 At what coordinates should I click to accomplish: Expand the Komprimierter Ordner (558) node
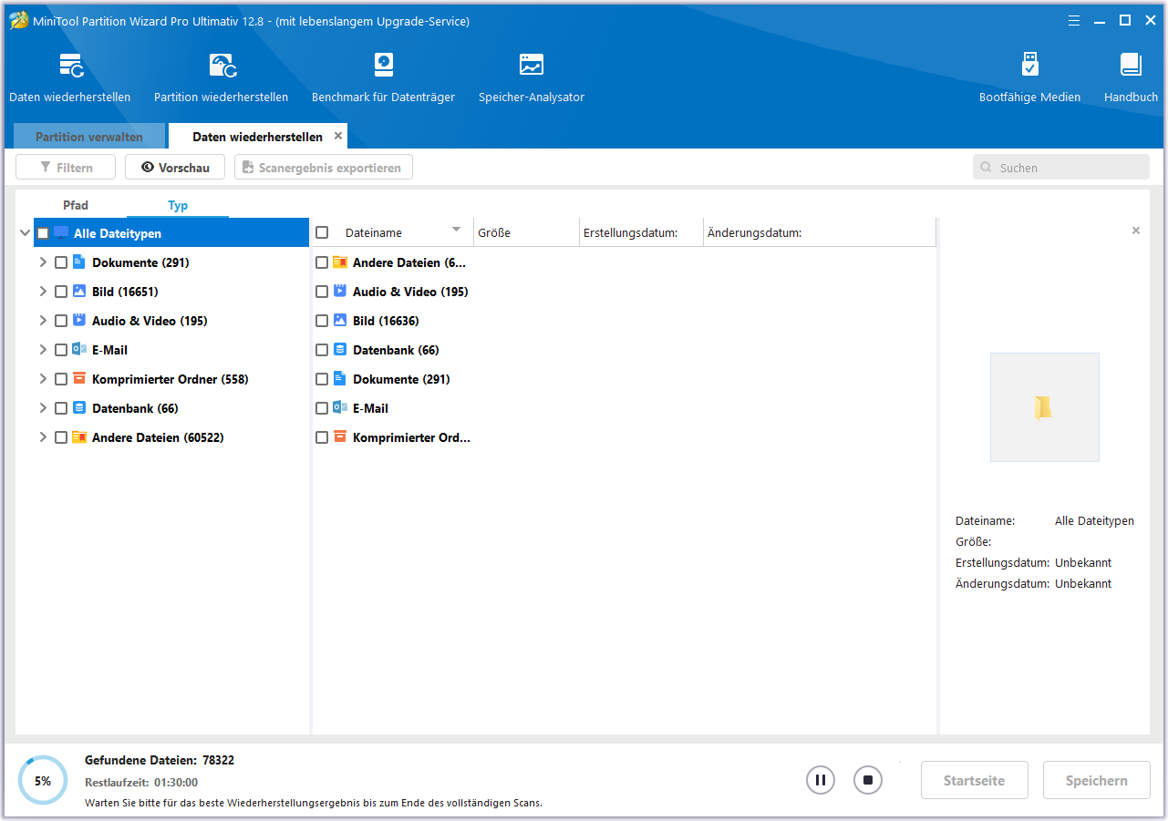[x=43, y=379]
